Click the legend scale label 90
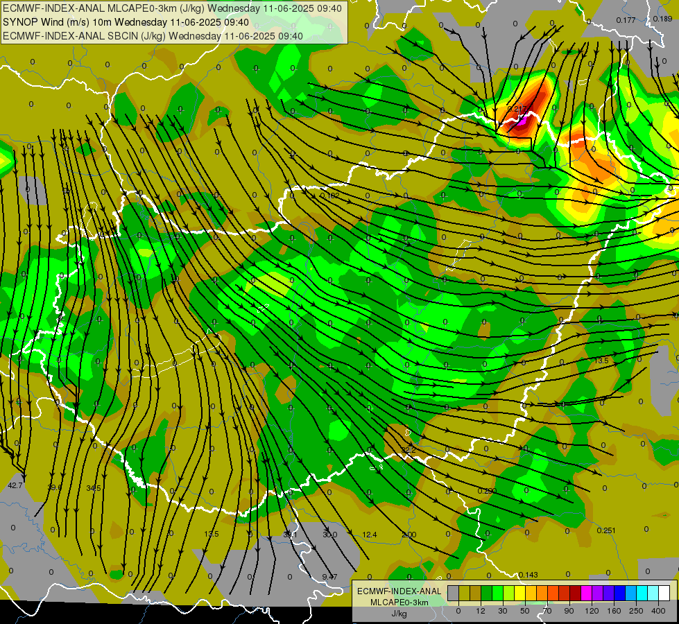Screen dimensions: 679x624 click(569, 611)
